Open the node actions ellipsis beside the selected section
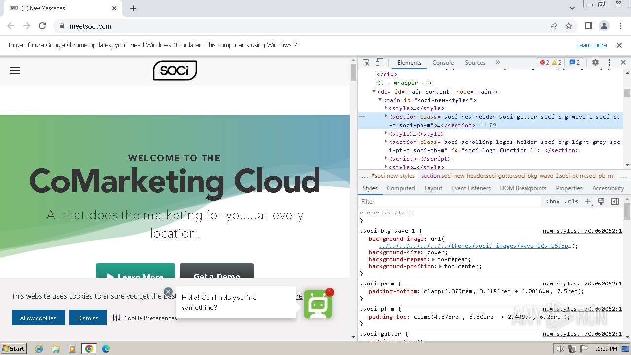Screen dimensions: 631x355 [x=362, y=117]
